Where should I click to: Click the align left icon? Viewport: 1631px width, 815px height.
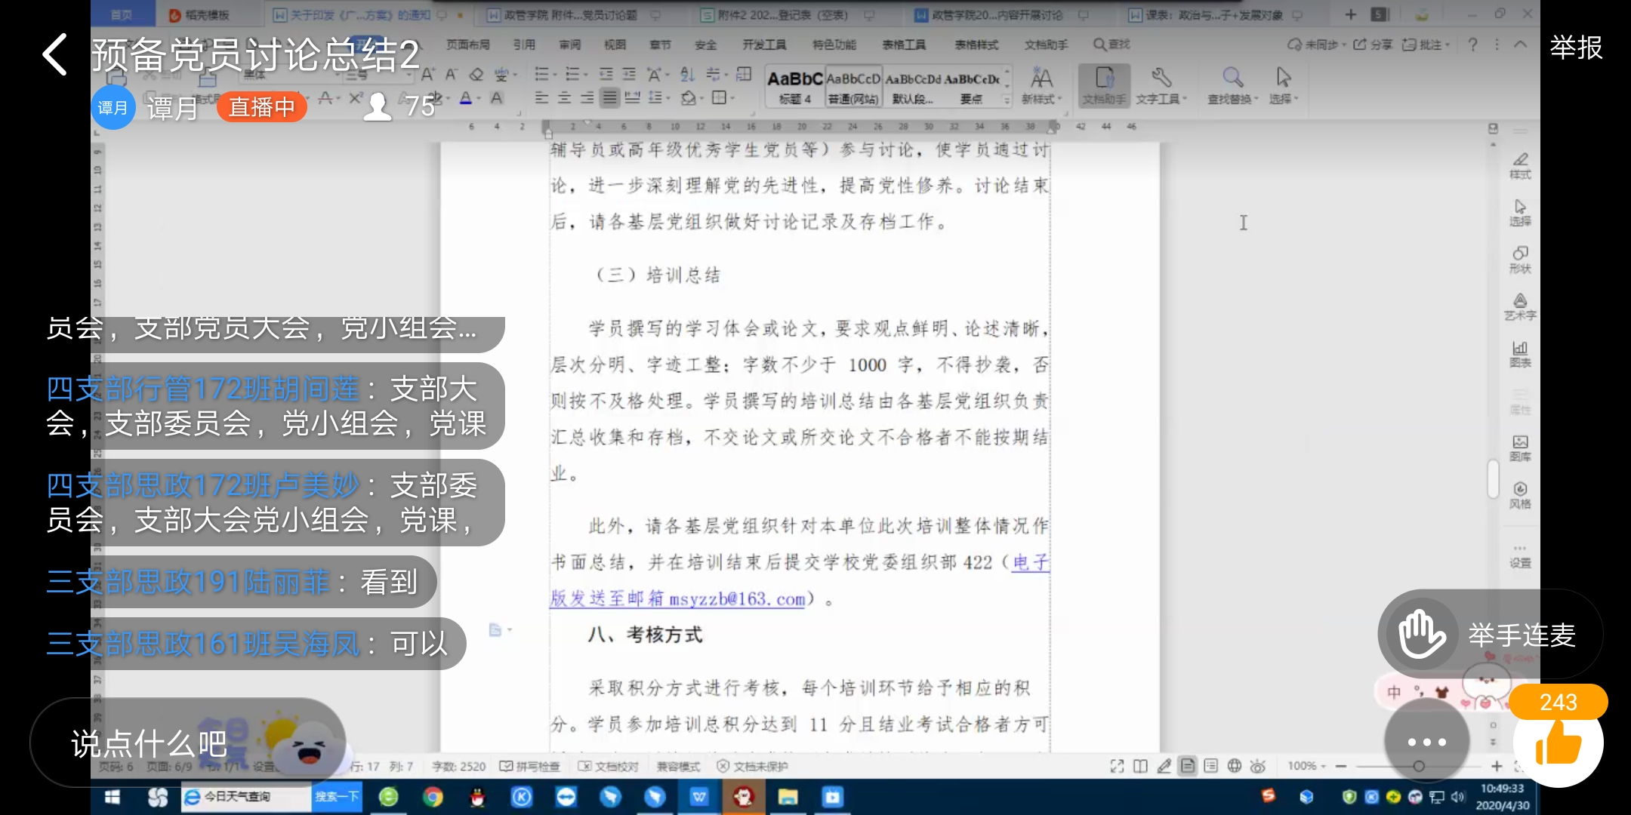coord(541,97)
